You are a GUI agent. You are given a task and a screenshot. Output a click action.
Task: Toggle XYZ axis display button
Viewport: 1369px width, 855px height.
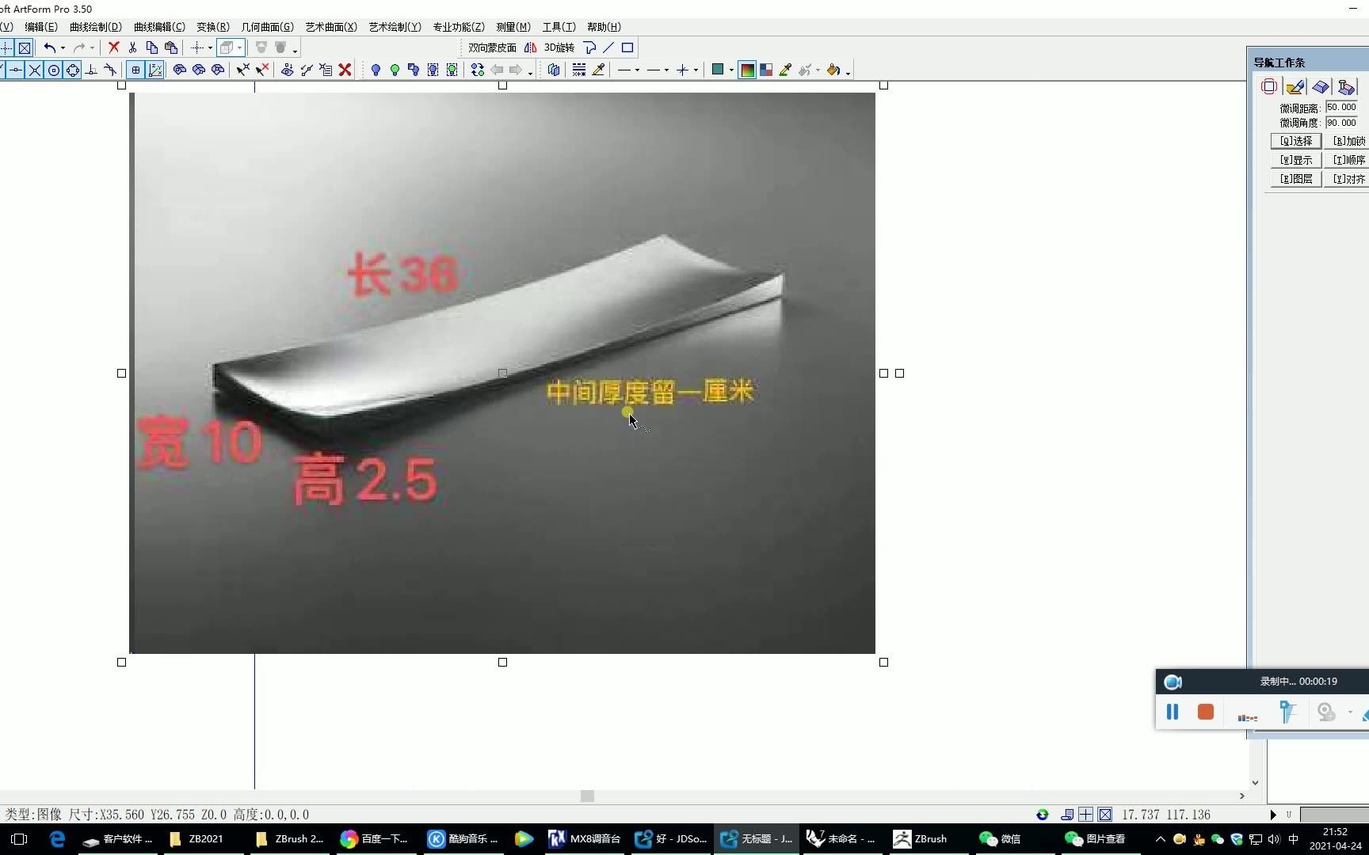155,70
